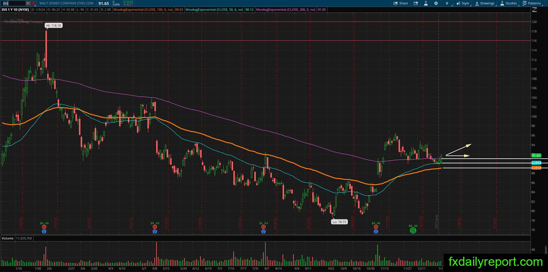This screenshot has height=272, width=548.
Task: Click the blue lightbulb icon below the $1.03 earnings
Action: [x=263, y=232]
